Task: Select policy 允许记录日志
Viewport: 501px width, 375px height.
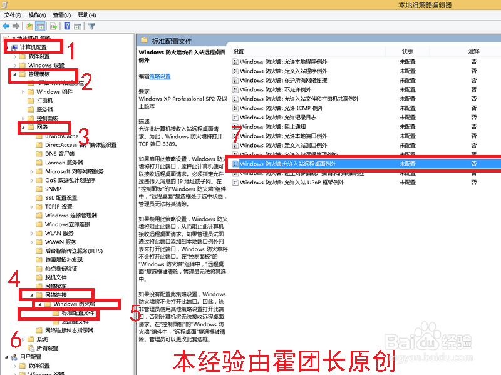Action: 278,117
